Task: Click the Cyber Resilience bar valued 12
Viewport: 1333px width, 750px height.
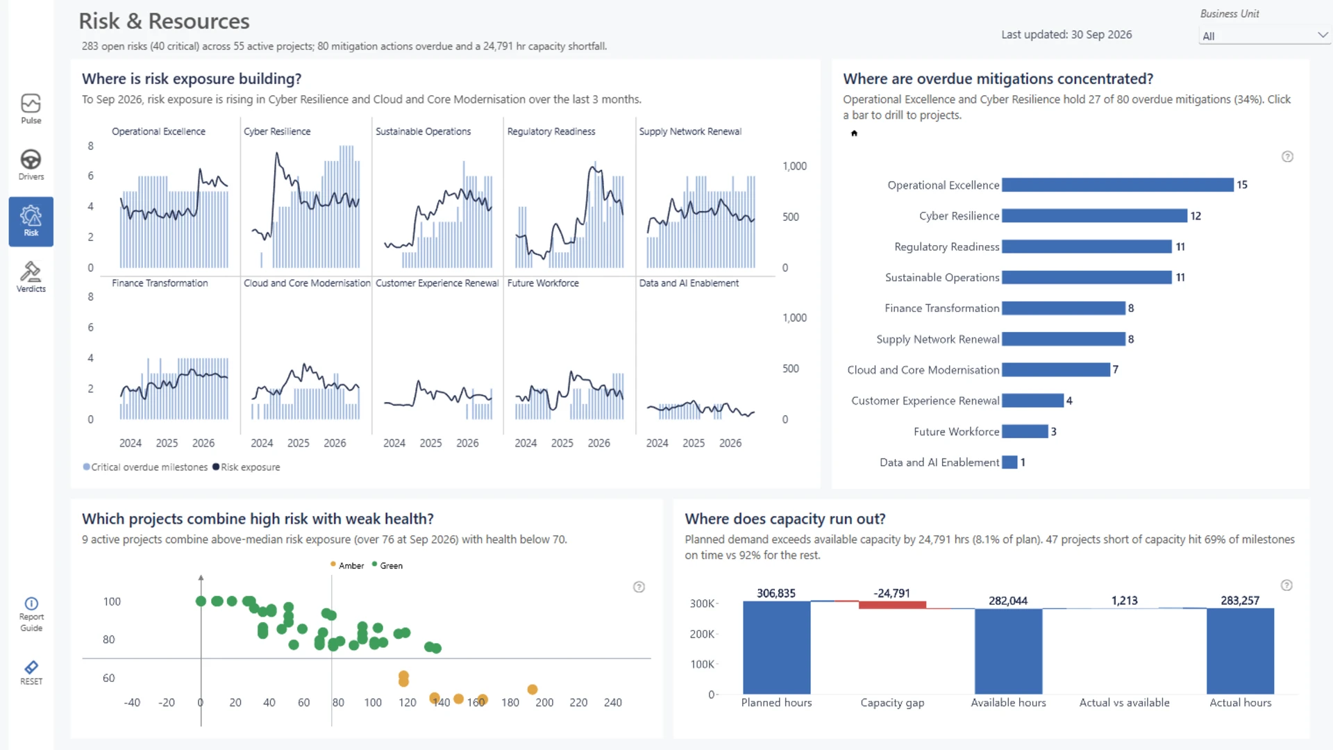Action: point(1094,216)
